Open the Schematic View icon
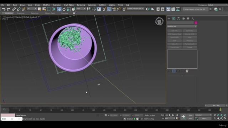 178,9
